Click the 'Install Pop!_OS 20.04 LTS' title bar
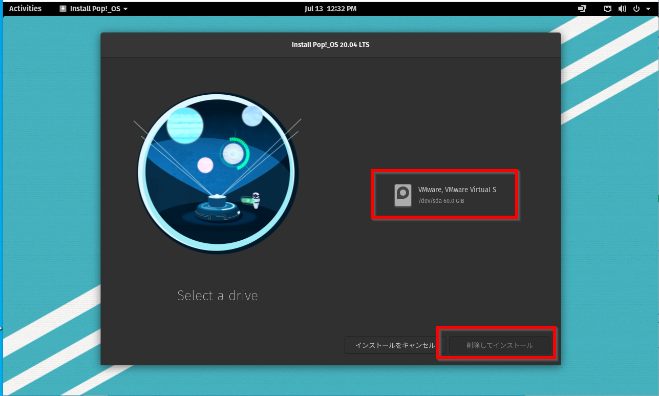Image resolution: width=659 pixels, height=396 pixels. point(331,45)
